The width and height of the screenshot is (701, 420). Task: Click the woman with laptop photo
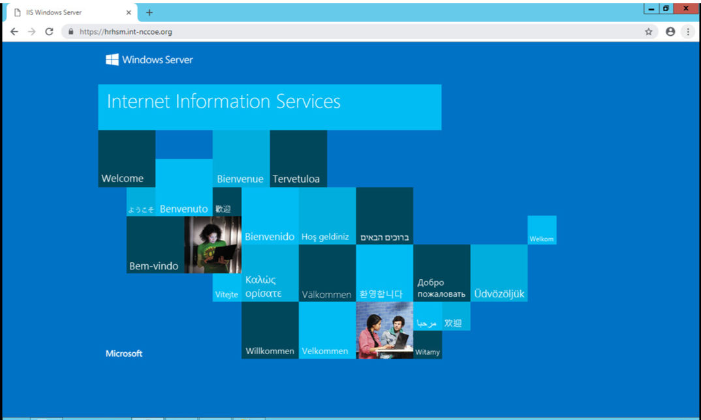pos(213,245)
